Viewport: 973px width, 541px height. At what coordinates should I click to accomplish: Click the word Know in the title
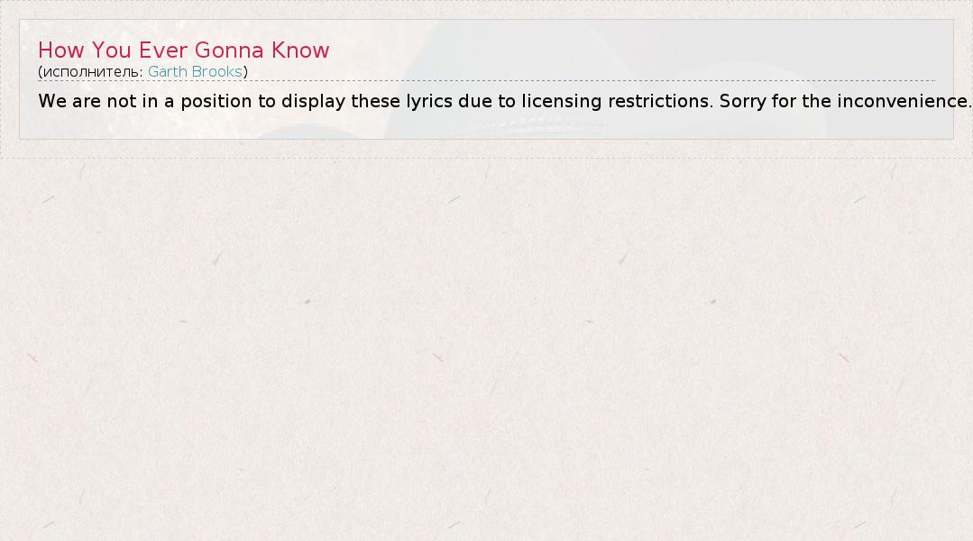pyautogui.click(x=300, y=50)
